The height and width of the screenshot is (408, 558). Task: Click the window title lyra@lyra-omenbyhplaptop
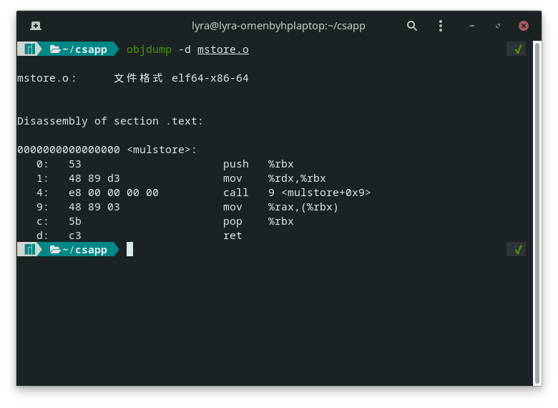pyautogui.click(x=278, y=26)
